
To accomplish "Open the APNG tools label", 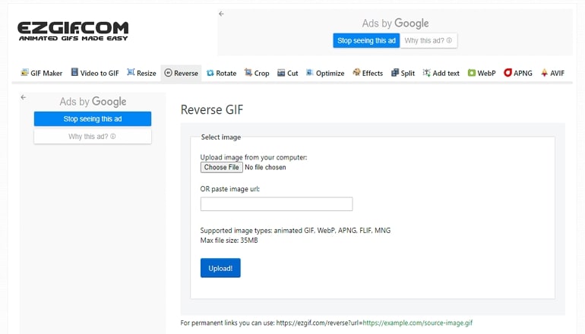I will pos(523,74).
